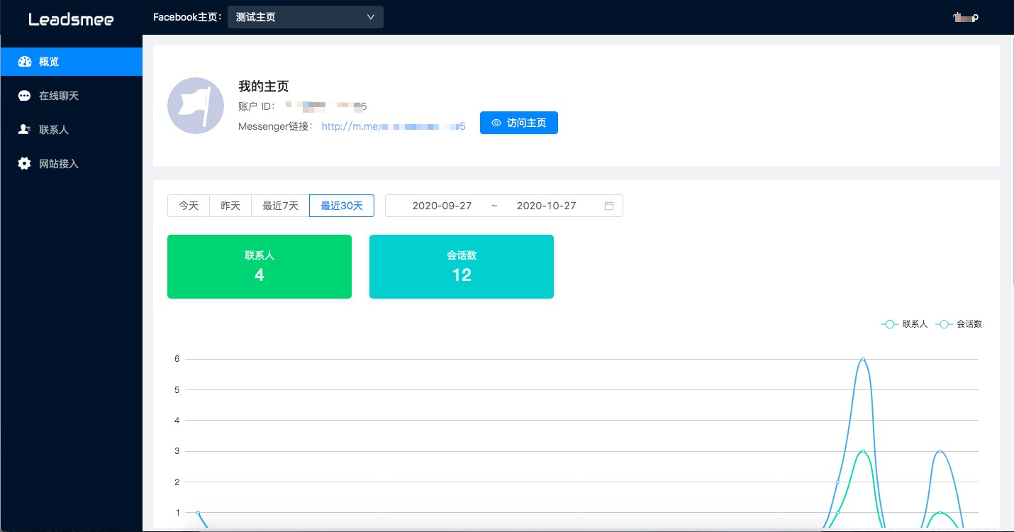The width and height of the screenshot is (1014, 532).
Task: Click the green 联系人 stat card
Action: 260,267
